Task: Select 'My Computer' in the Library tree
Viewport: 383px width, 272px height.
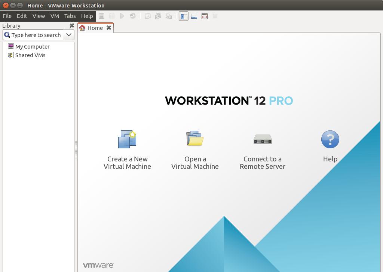Action: click(x=32, y=47)
